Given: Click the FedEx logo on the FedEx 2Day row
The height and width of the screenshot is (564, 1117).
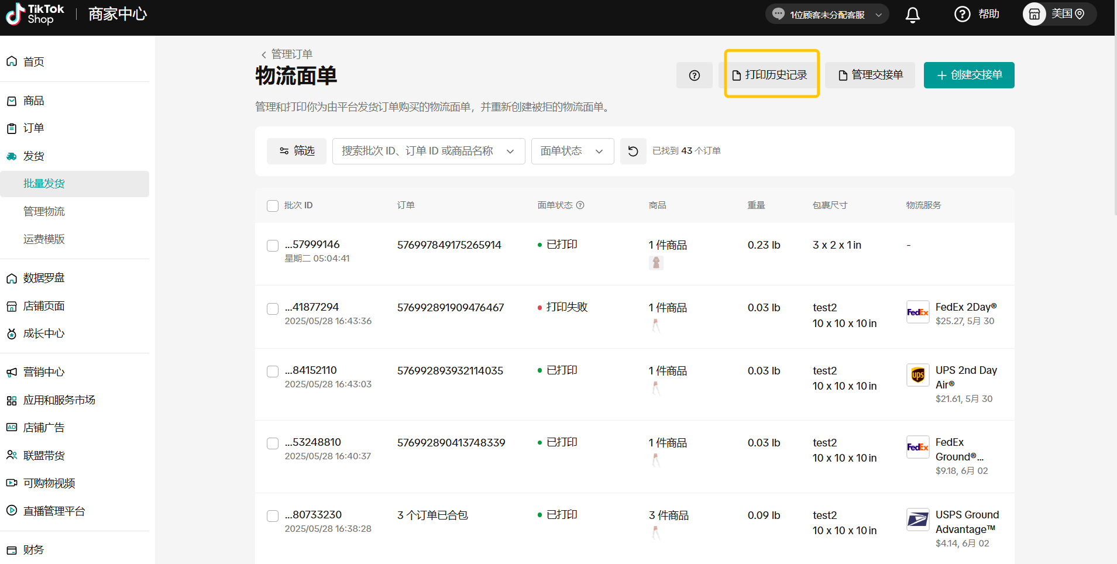Looking at the screenshot, I should click(917, 312).
